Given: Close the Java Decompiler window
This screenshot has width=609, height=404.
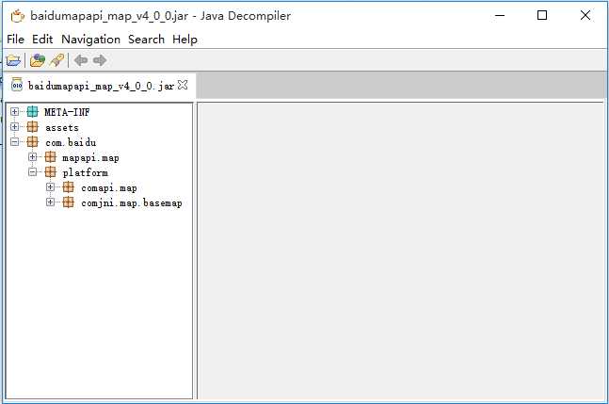Looking at the screenshot, I should (585, 15).
